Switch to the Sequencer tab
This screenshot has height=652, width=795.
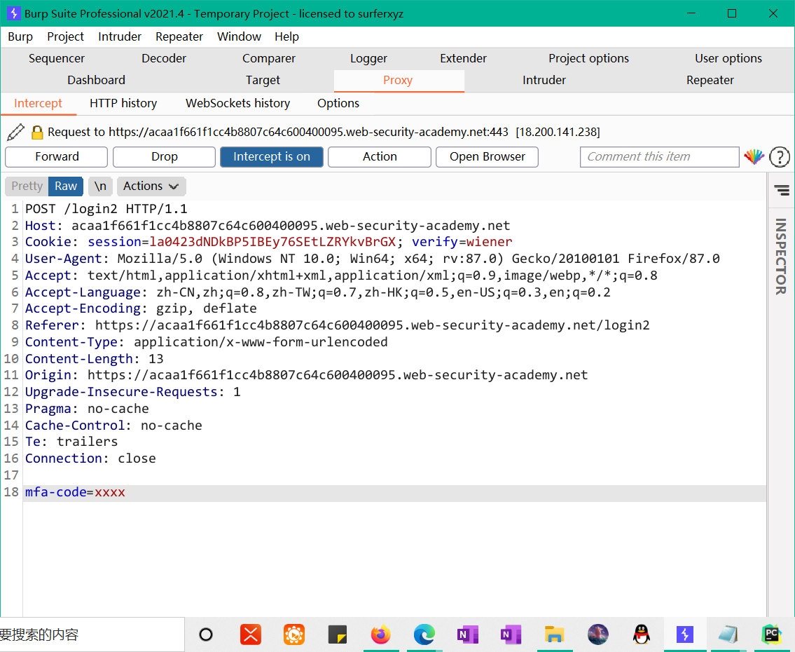point(56,58)
